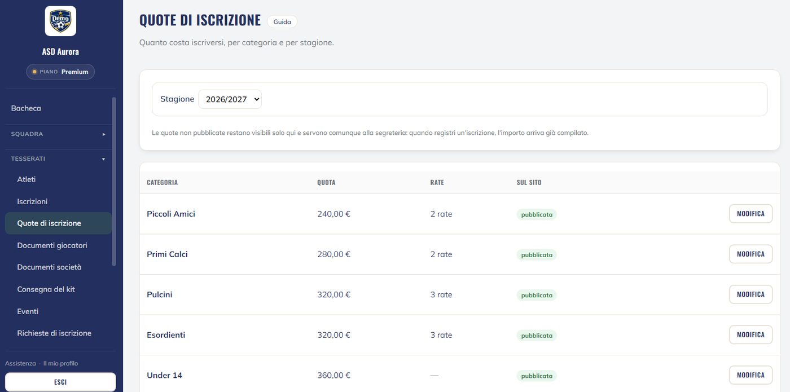Click the ASD Aurora club logo

(60, 21)
